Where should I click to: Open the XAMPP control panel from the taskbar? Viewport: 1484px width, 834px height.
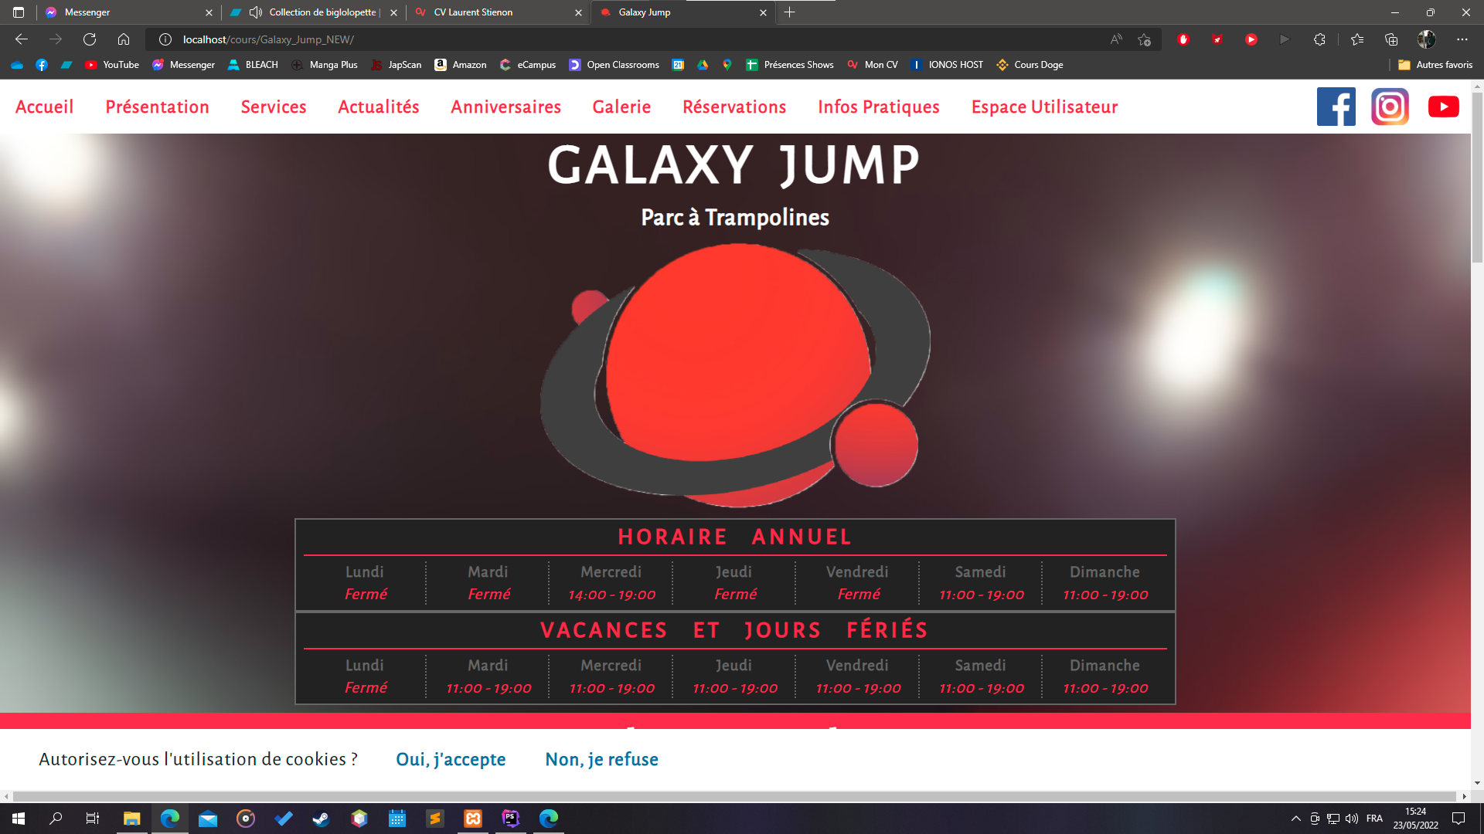click(472, 819)
